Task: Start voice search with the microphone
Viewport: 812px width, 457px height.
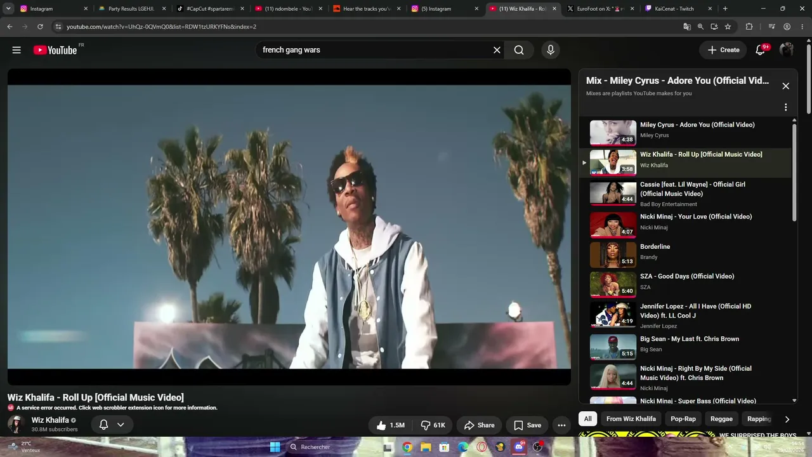Action: pos(550,50)
